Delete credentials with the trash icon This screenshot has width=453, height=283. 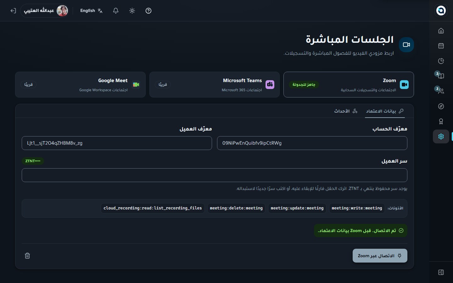pos(27,256)
